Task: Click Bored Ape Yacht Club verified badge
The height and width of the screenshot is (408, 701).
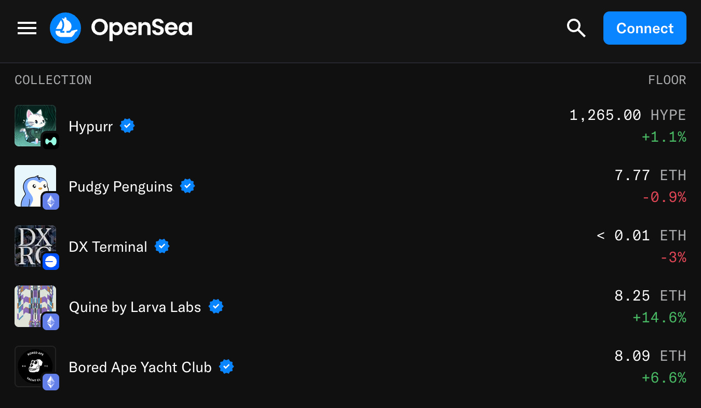Action: coord(226,366)
